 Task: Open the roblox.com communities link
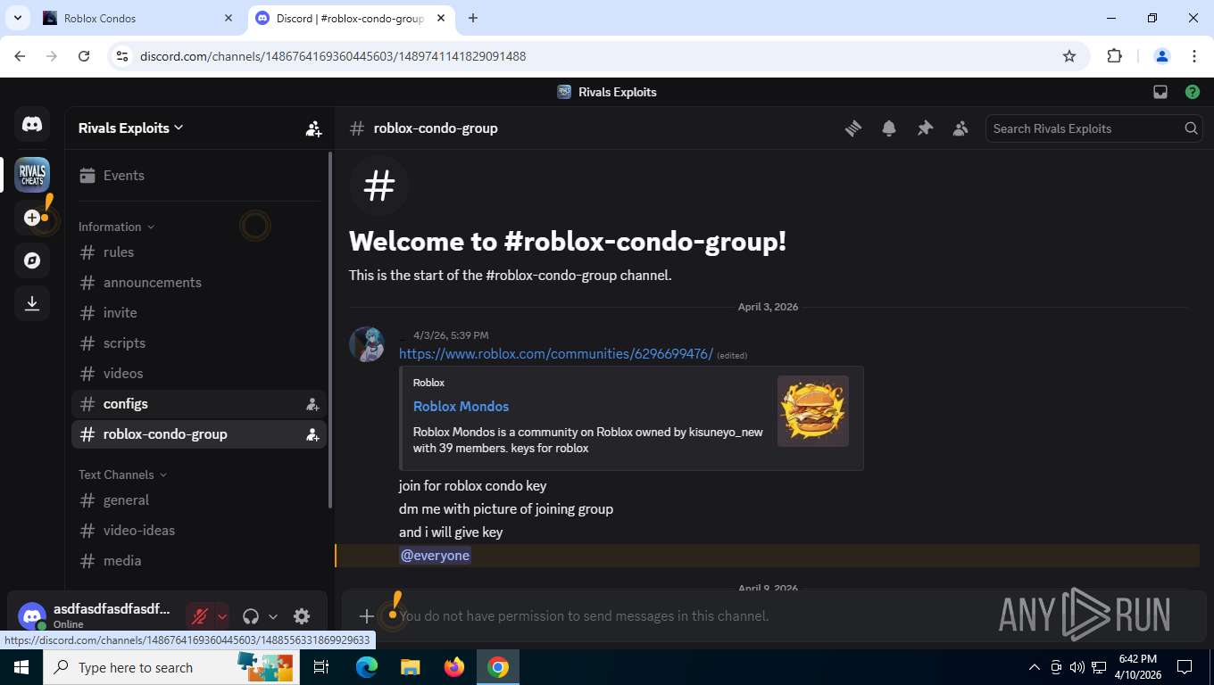[x=556, y=354]
